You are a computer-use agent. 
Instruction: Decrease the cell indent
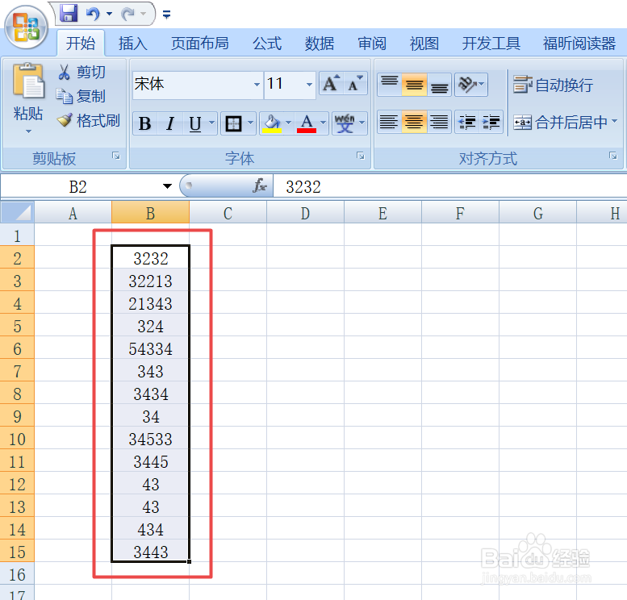coord(466,122)
